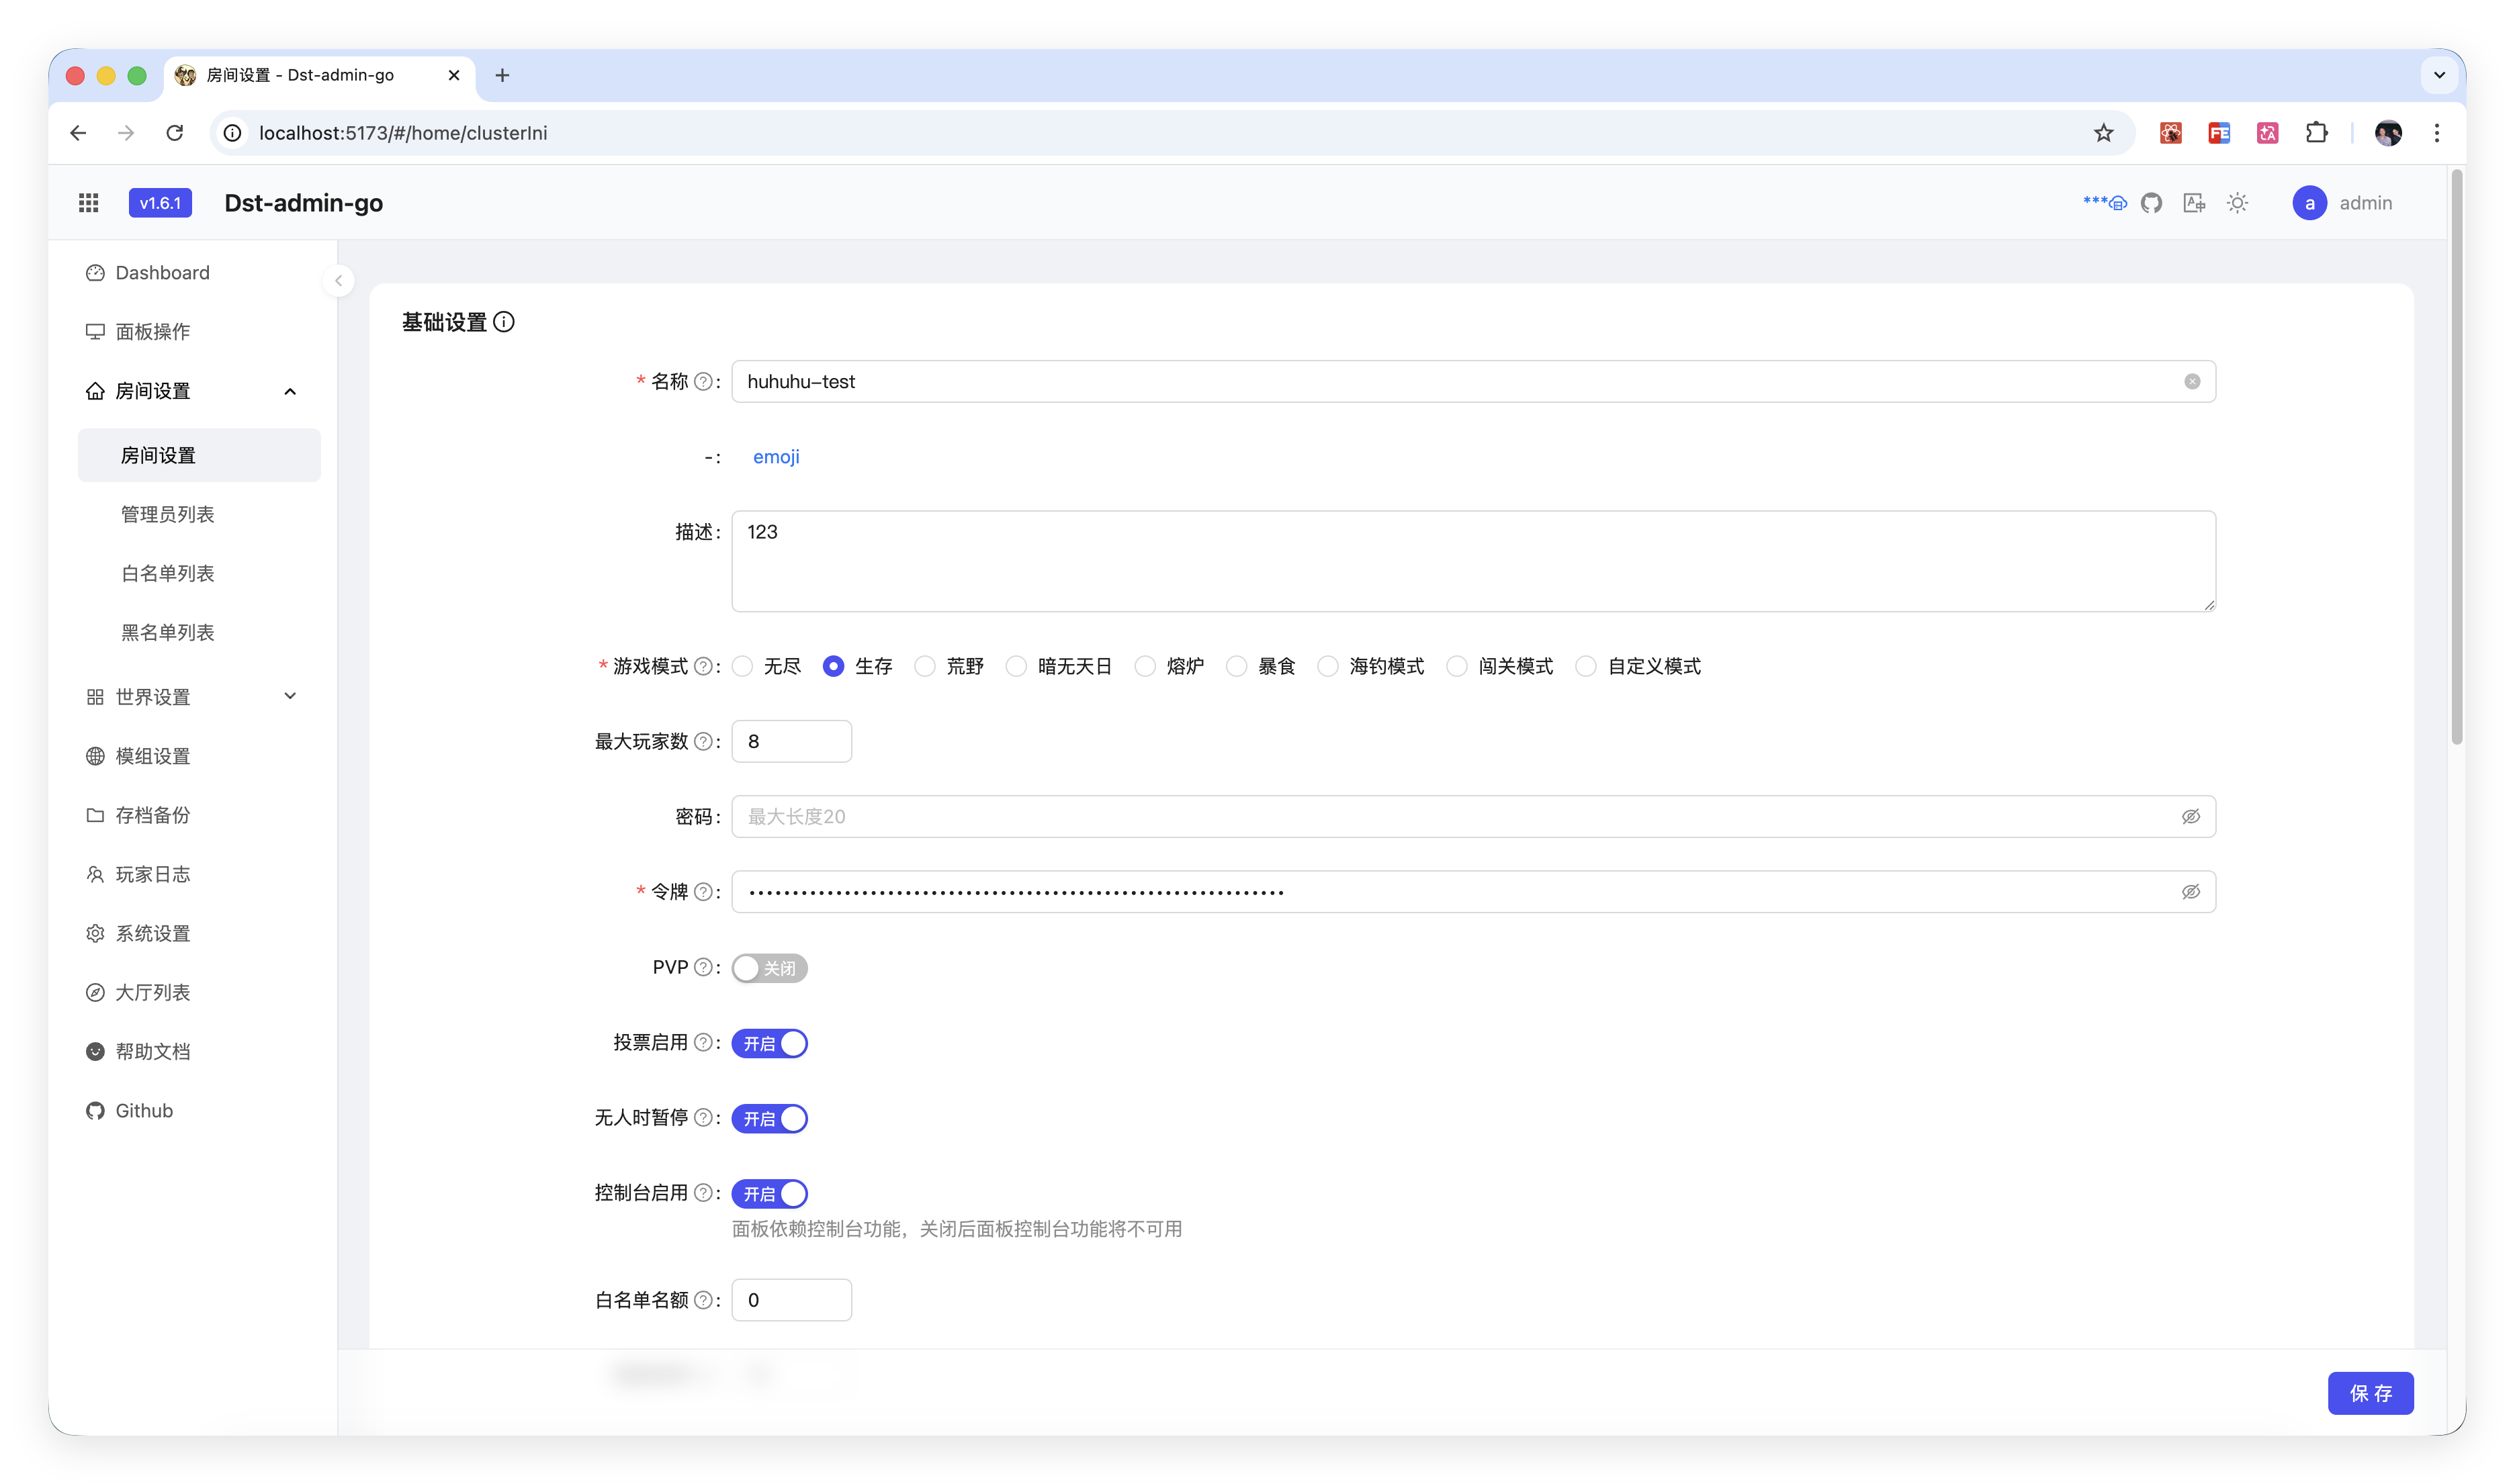The height and width of the screenshot is (1484, 2515).
Task: Collapse the sidebar with the arrow handle
Action: (x=338, y=281)
